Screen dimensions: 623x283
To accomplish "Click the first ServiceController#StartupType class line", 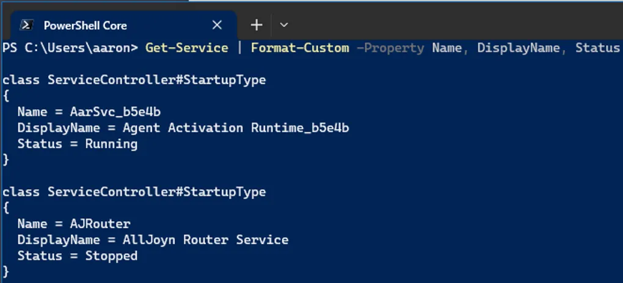I will click(x=134, y=80).
